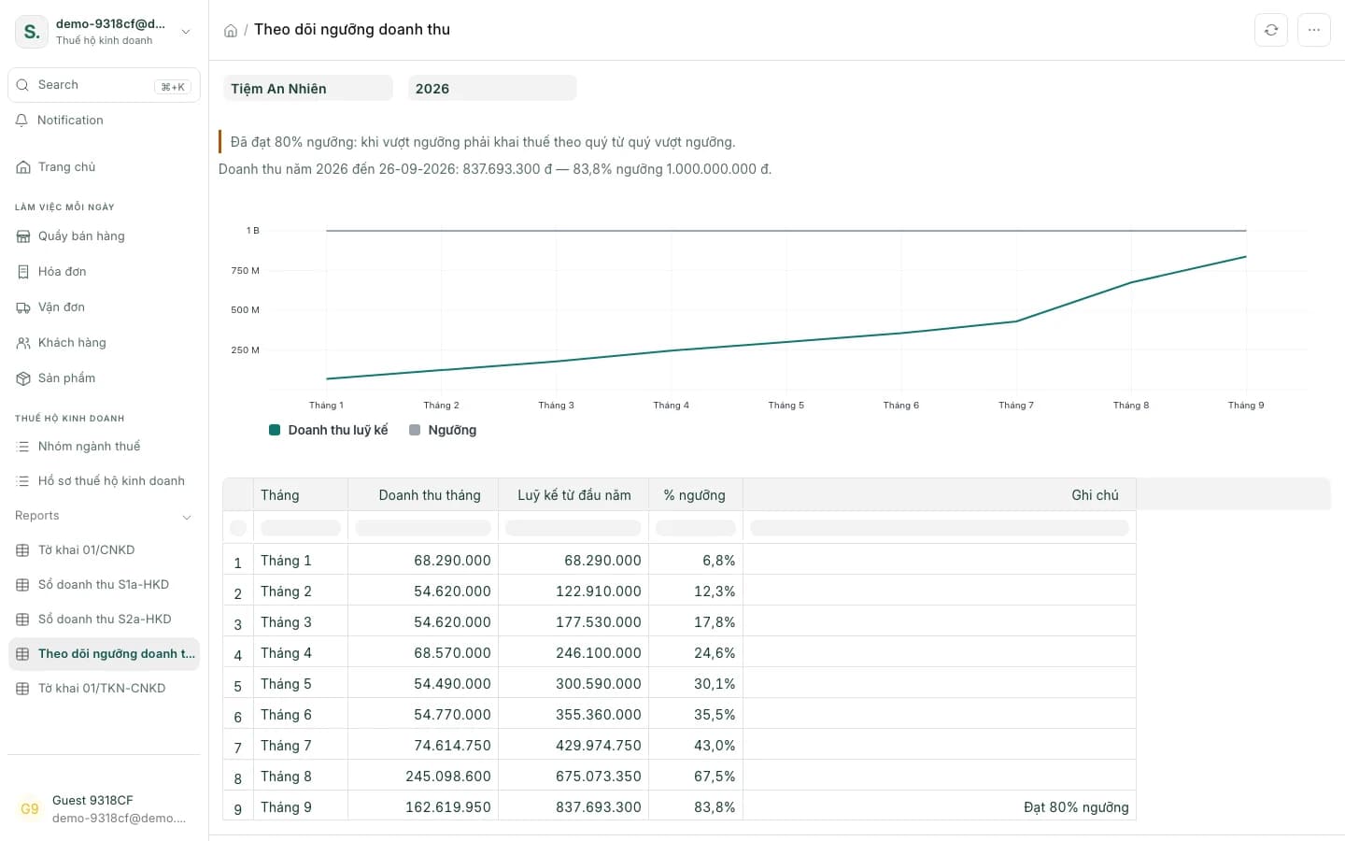Focus the sidebar Search field

coord(104,85)
